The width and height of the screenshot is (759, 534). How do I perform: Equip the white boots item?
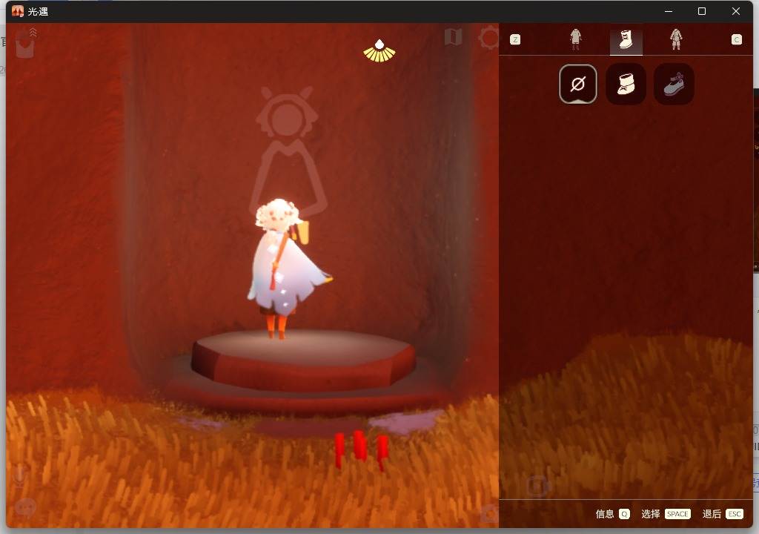[626, 84]
